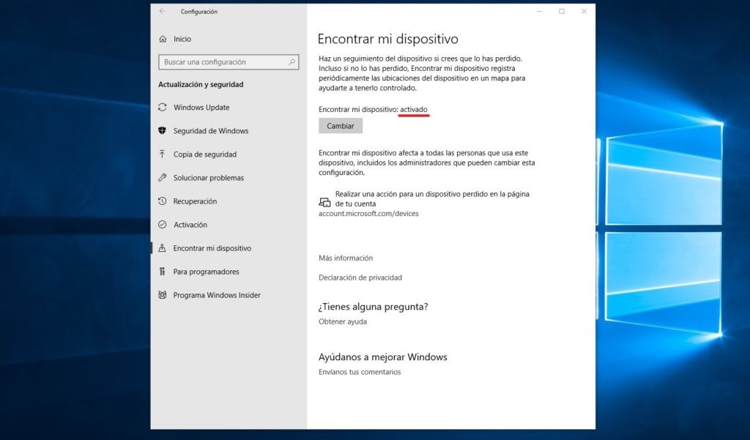Click Envíanos tus comentarios link
The height and width of the screenshot is (440, 750).
coord(360,372)
